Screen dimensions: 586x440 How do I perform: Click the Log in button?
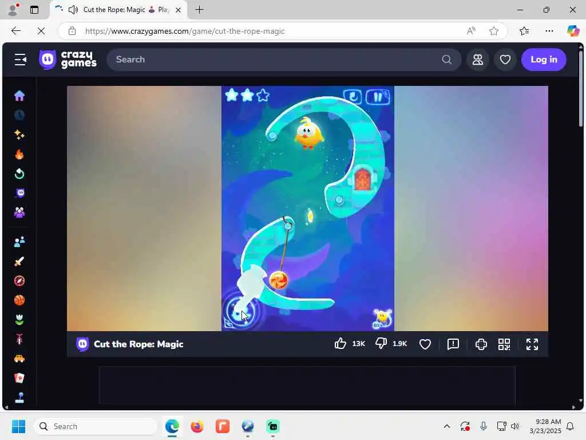544,60
